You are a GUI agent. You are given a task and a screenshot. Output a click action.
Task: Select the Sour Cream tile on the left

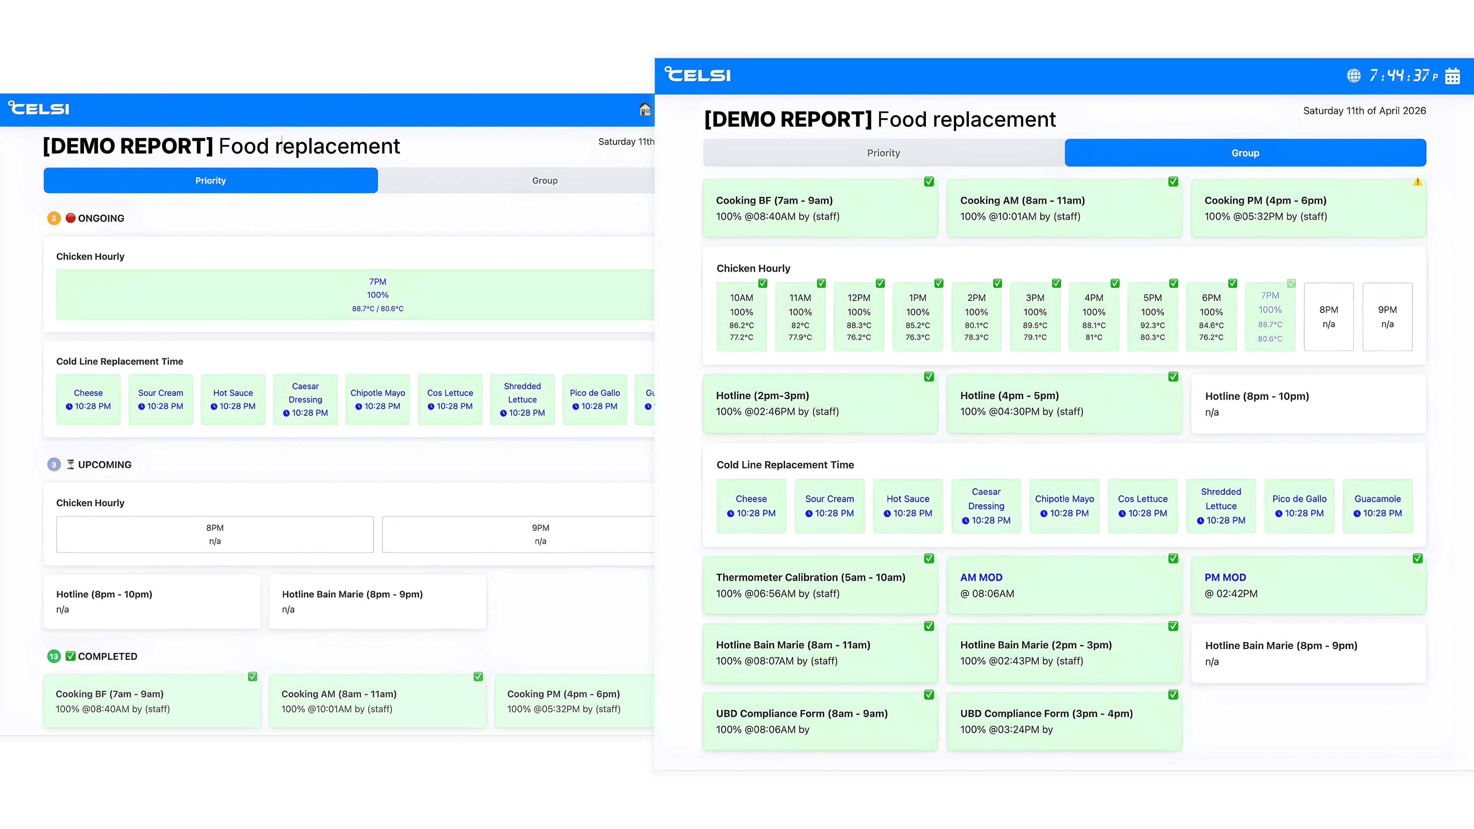pyautogui.click(x=161, y=399)
